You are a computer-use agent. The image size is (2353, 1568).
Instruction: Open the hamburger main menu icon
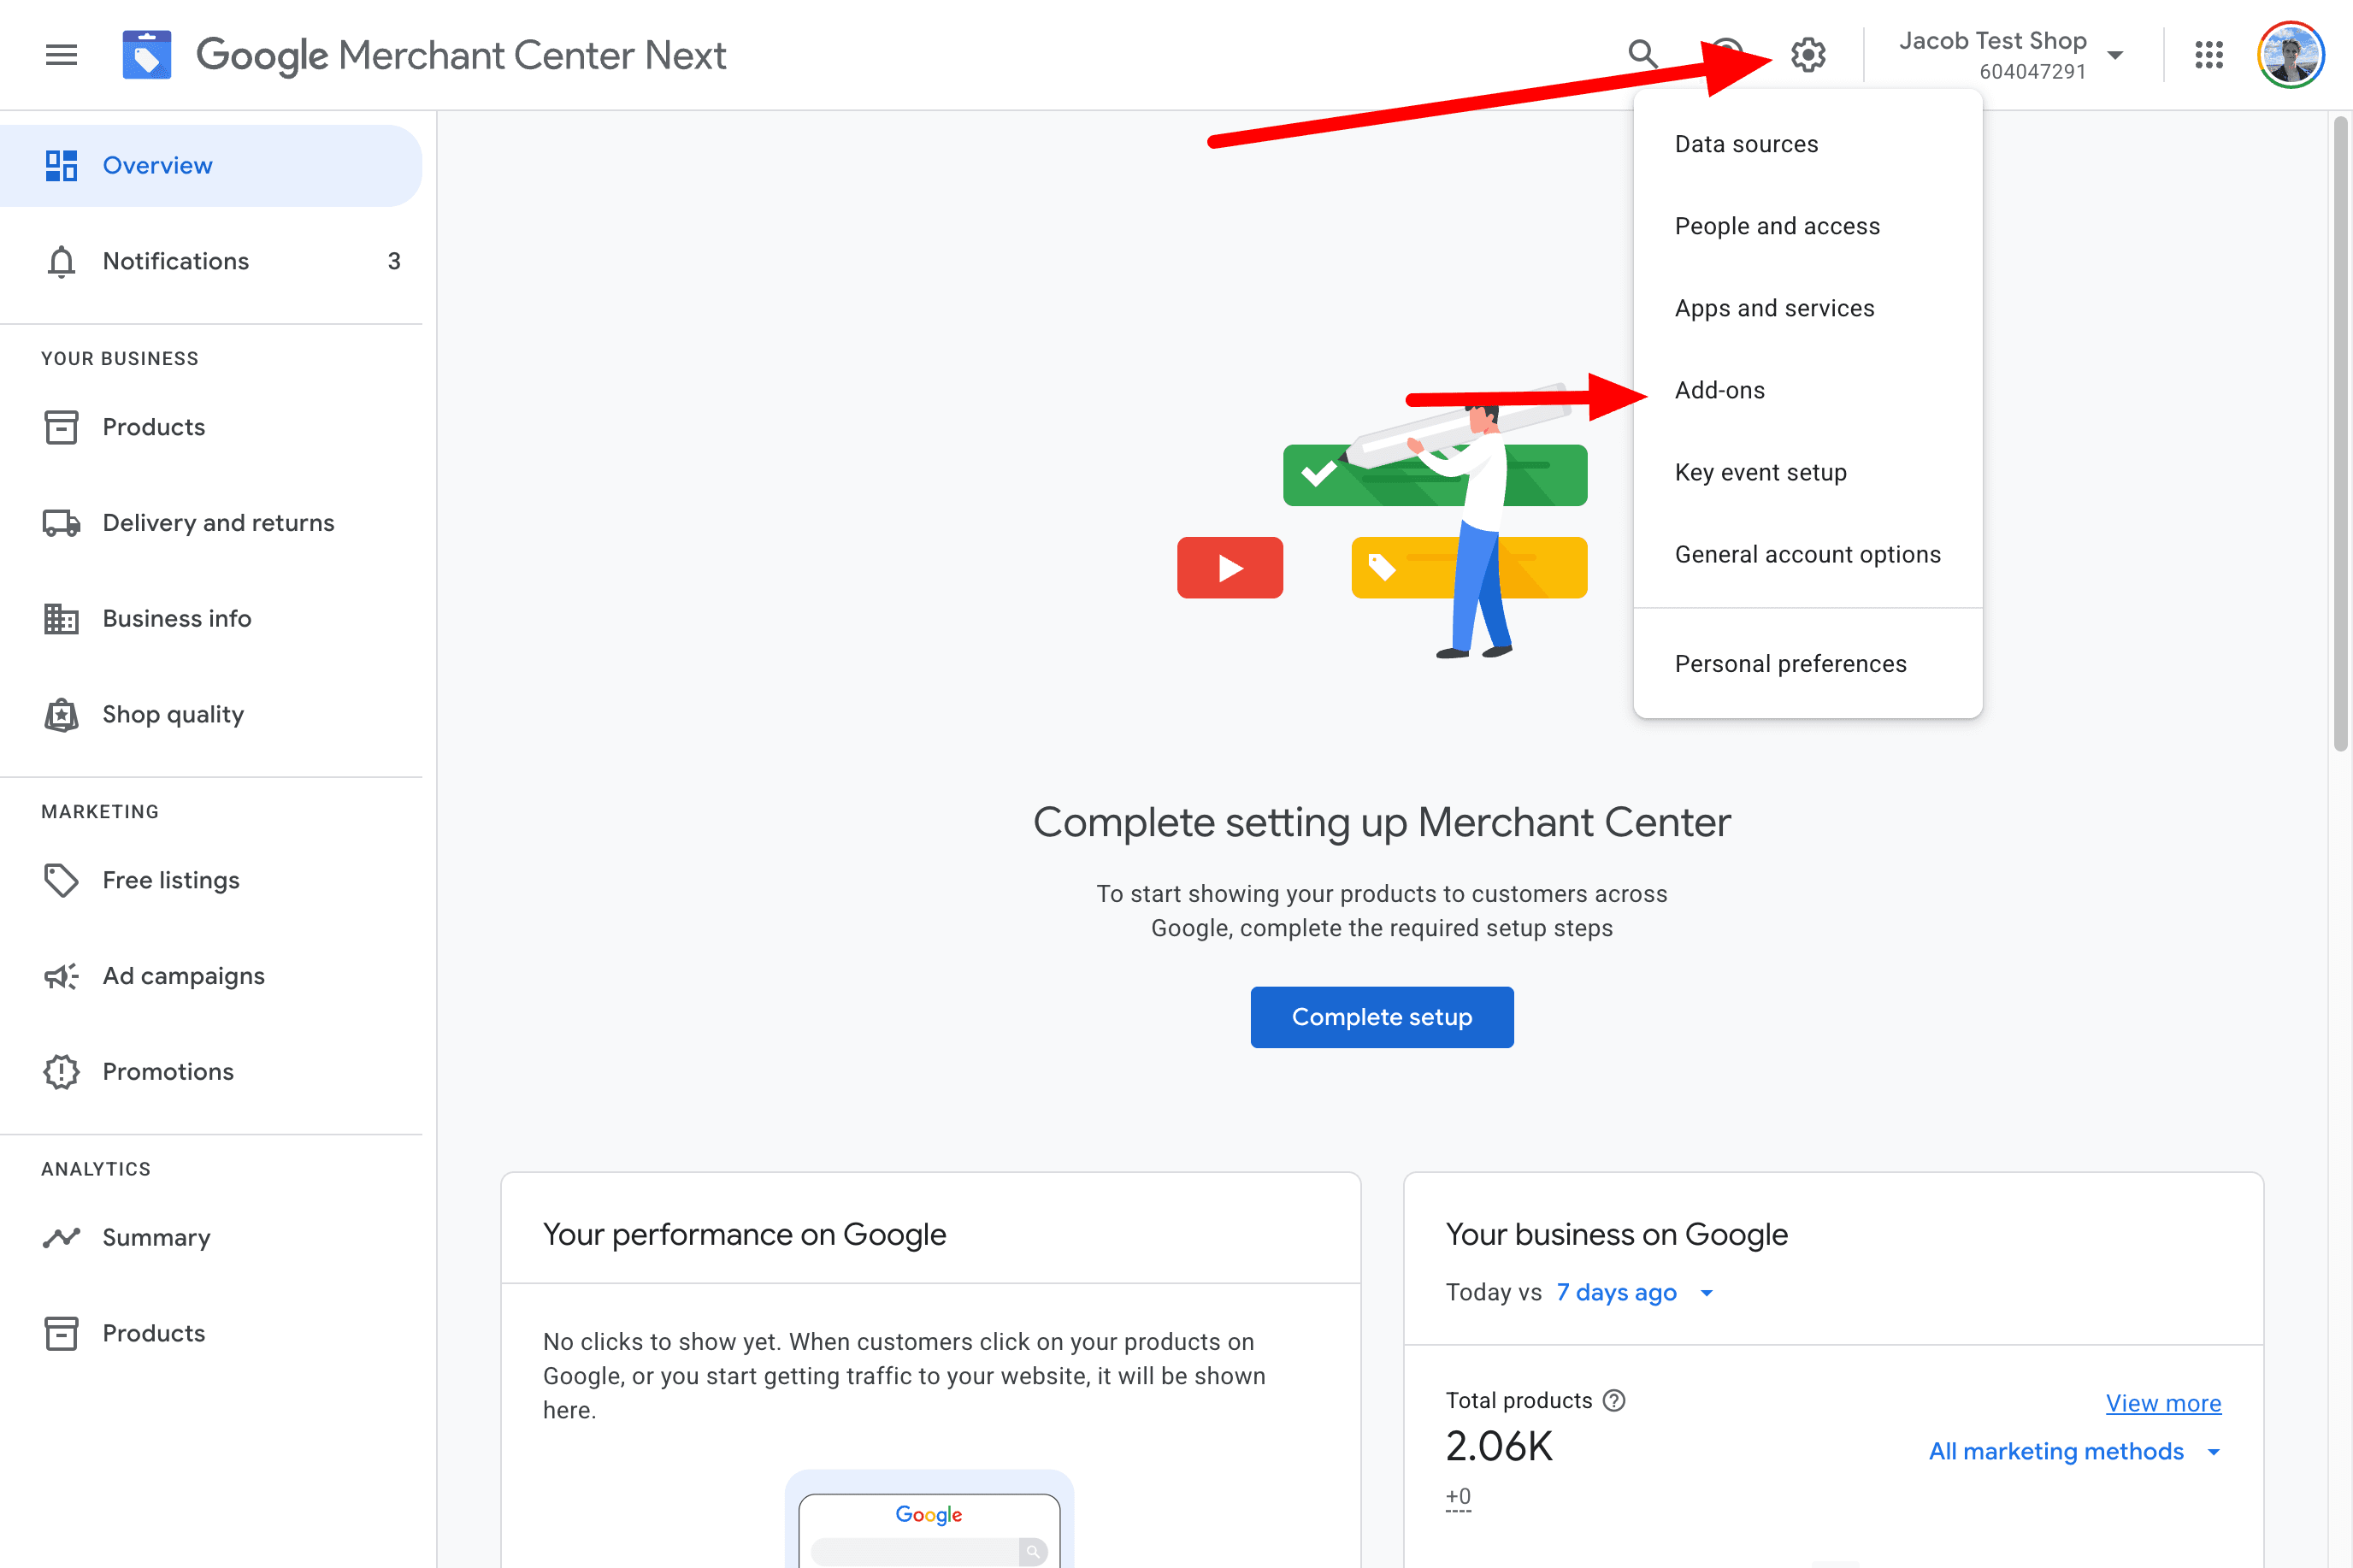tap(61, 55)
